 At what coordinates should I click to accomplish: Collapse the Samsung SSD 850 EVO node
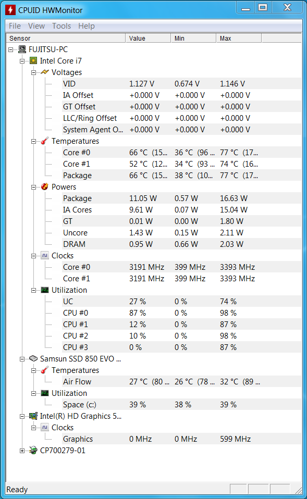22,359
